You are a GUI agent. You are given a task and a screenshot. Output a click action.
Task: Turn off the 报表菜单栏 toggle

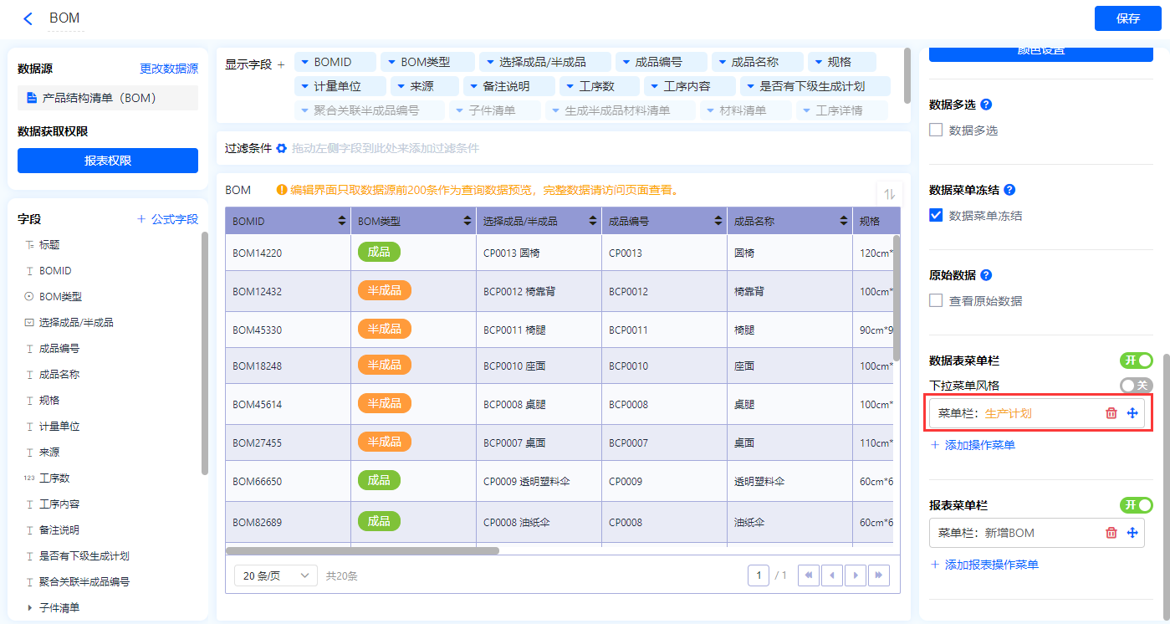coord(1136,505)
